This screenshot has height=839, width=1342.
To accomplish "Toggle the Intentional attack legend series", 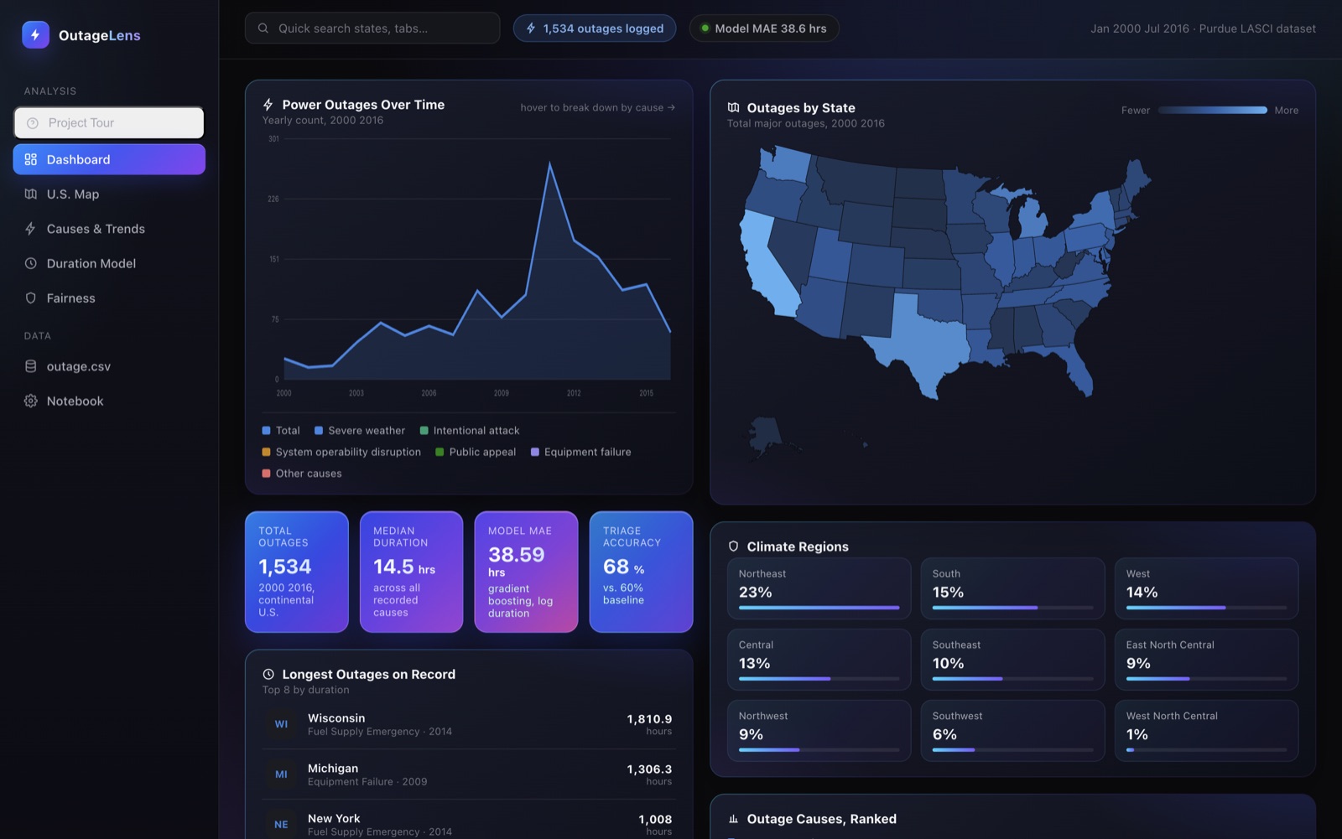I will pyautogui.click(x=470, y=431).
